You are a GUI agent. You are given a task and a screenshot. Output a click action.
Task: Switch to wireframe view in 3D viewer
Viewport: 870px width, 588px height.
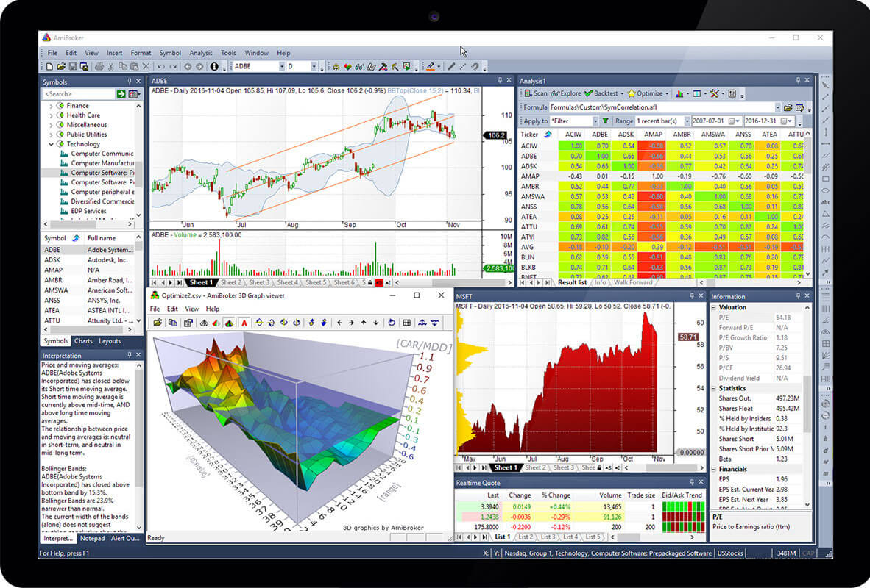click(x=204, y=323)
